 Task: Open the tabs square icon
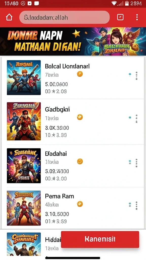120,17
